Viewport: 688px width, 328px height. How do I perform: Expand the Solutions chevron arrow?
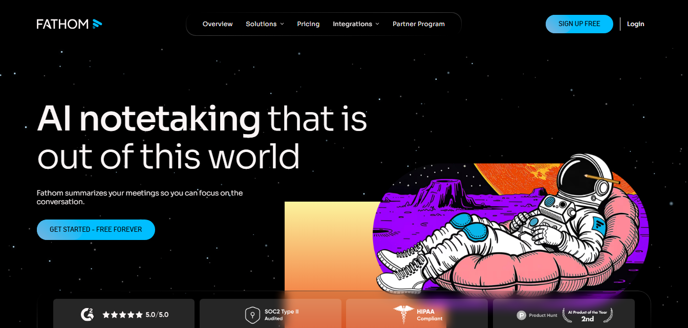point(282,24)
